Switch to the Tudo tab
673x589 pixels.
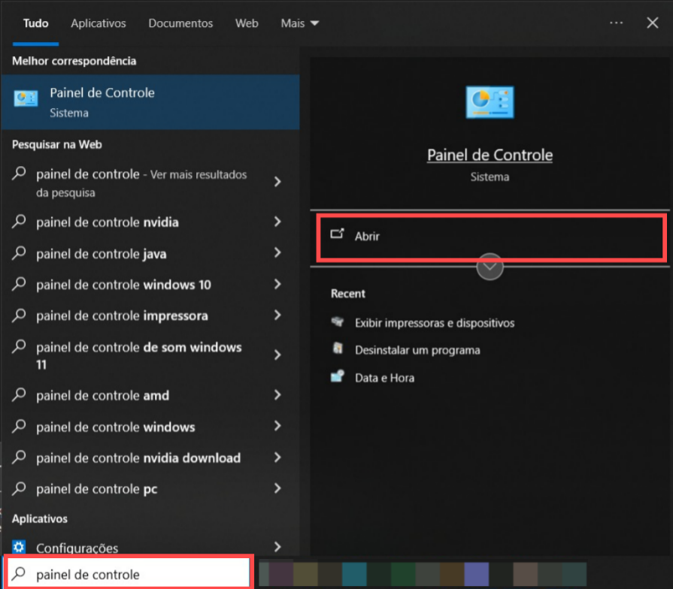35,23
